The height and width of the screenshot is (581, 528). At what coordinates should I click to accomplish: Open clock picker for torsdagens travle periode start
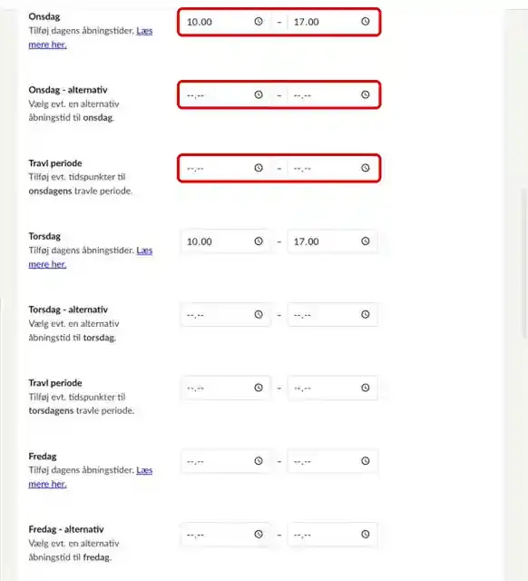coord(259,388)
